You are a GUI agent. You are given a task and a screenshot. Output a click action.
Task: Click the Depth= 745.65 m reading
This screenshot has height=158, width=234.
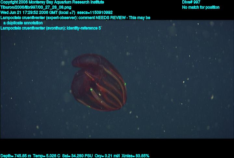click(16, 156)
